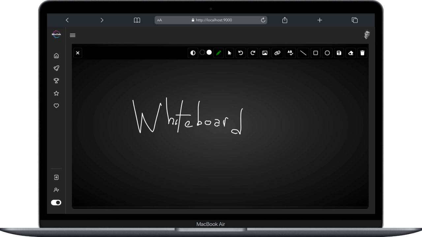Close the whiteboard panel
The image size is (422, 237).
[77, 53]
